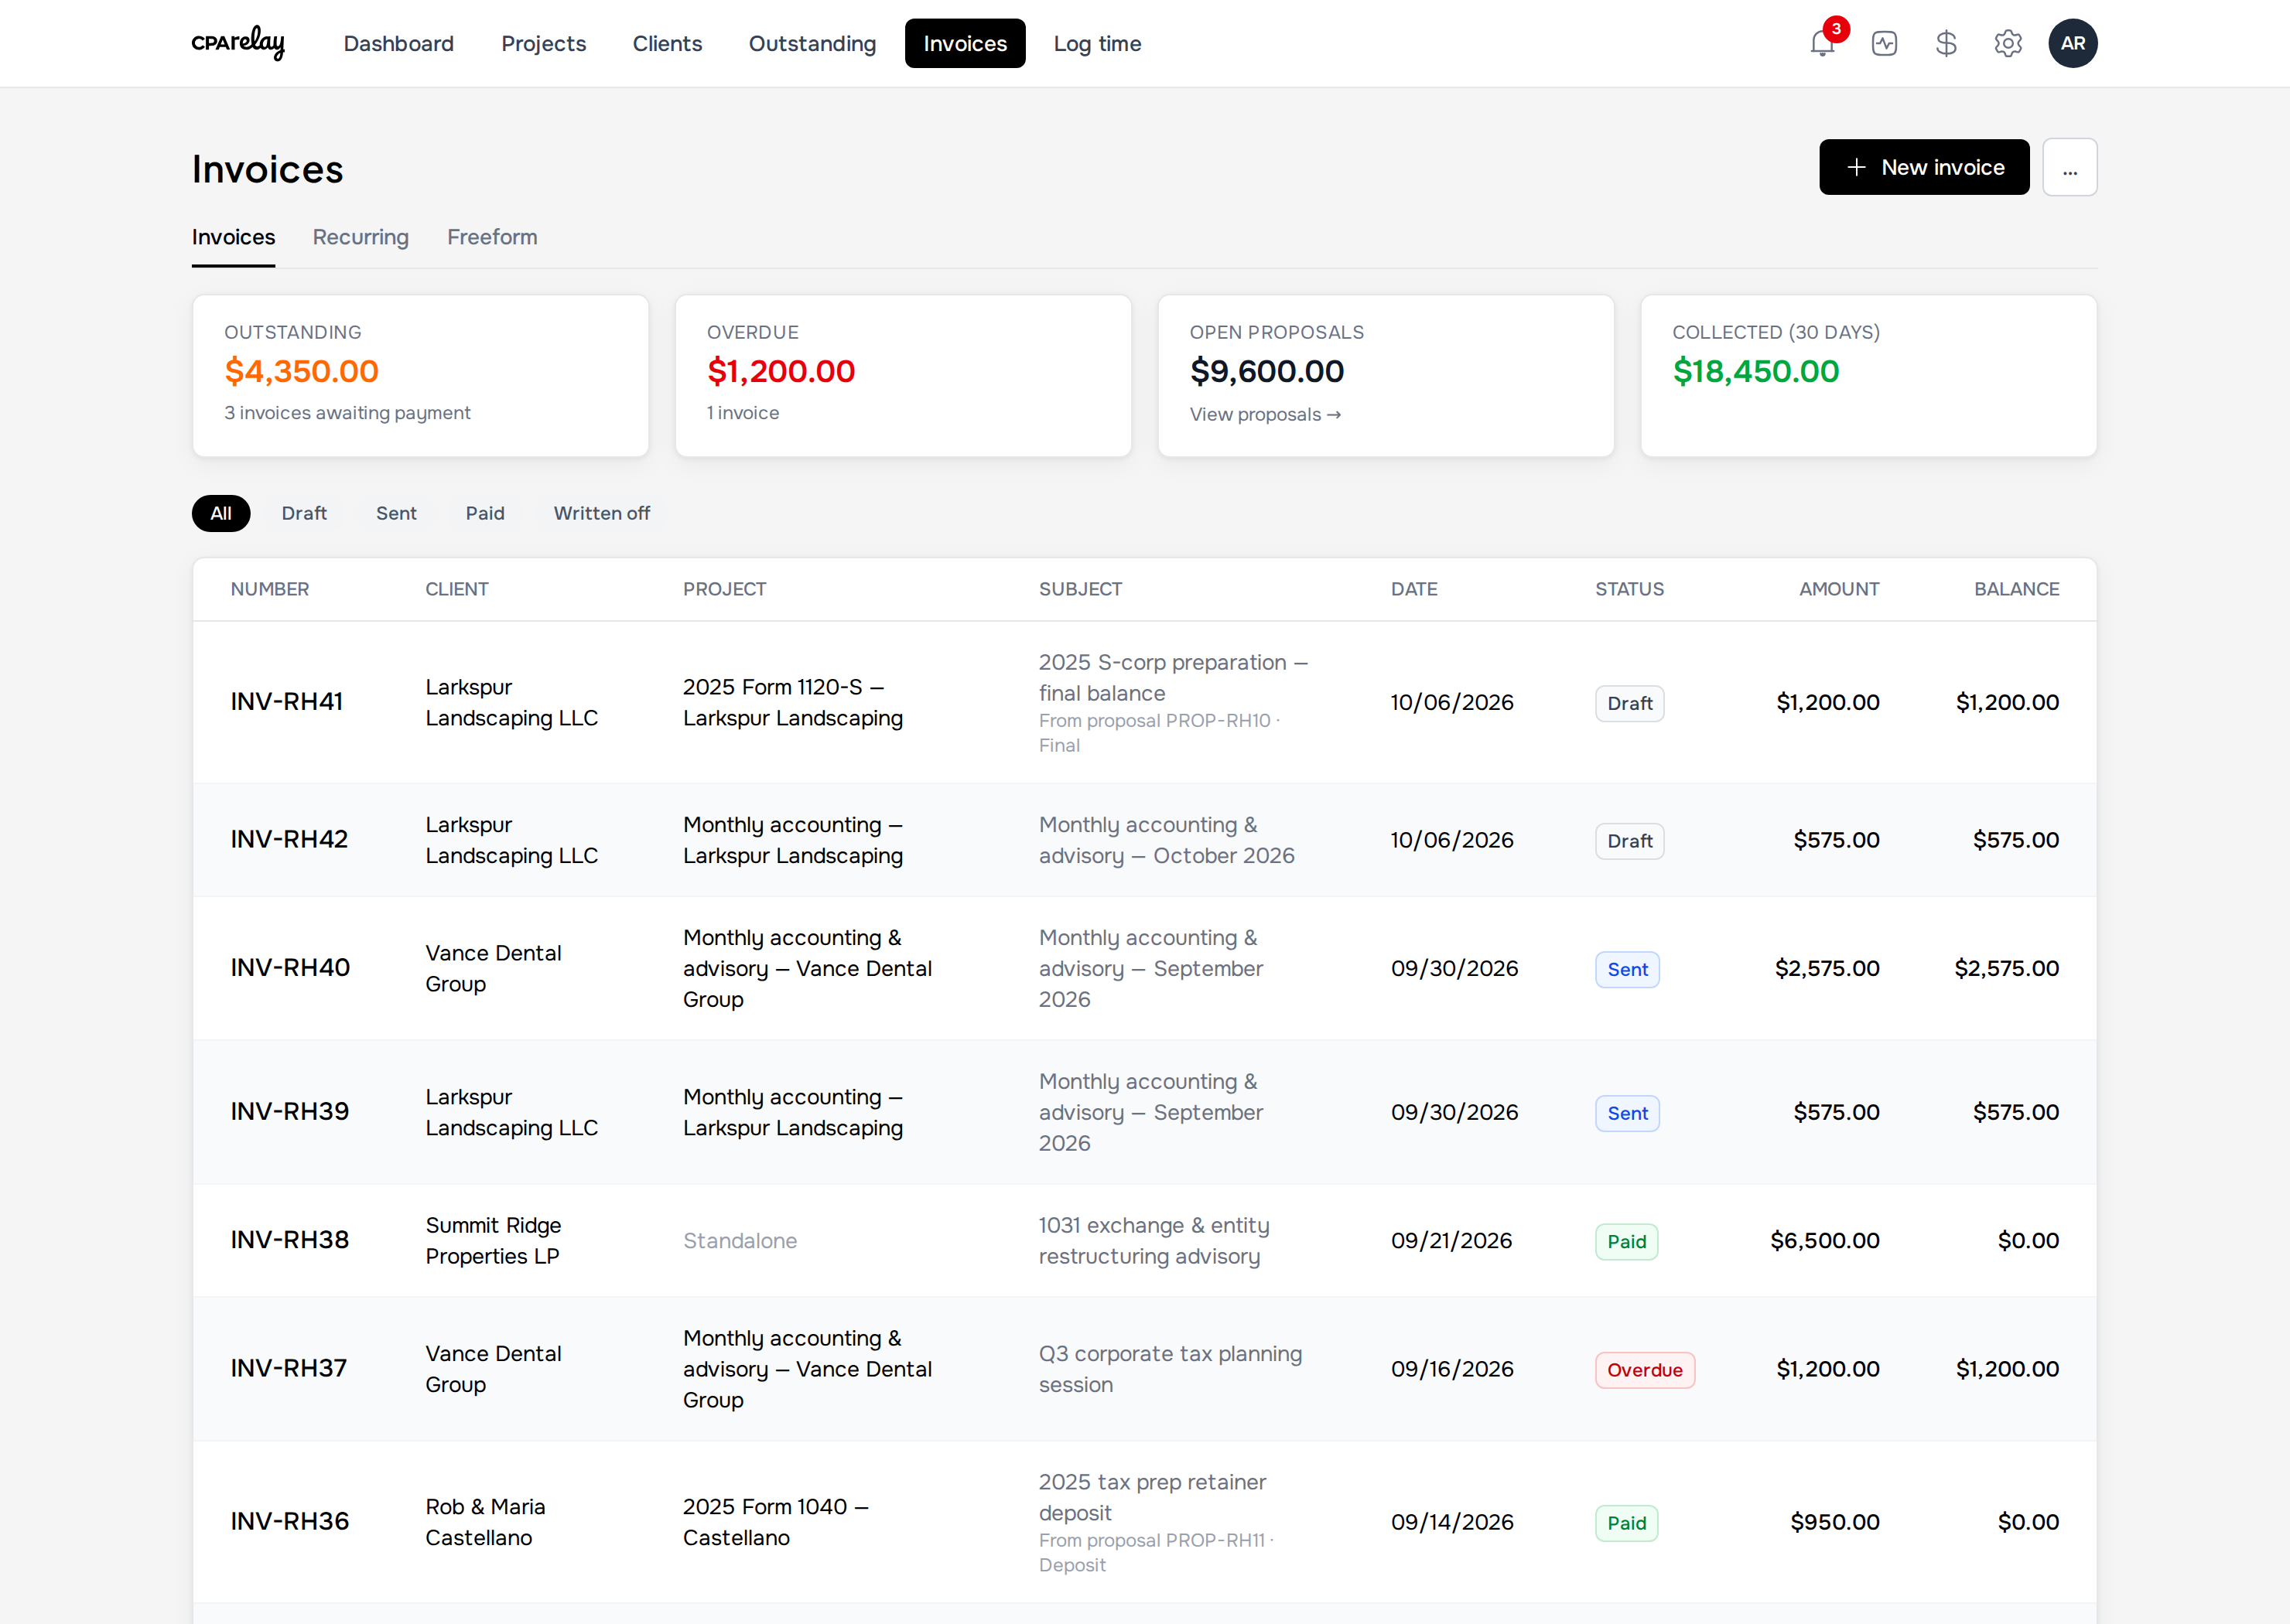The width and height of the screenshot is (2290, 1624).
Task: Click the Sent status badge on INV-RH40
Action: (x=1627, y=969)
